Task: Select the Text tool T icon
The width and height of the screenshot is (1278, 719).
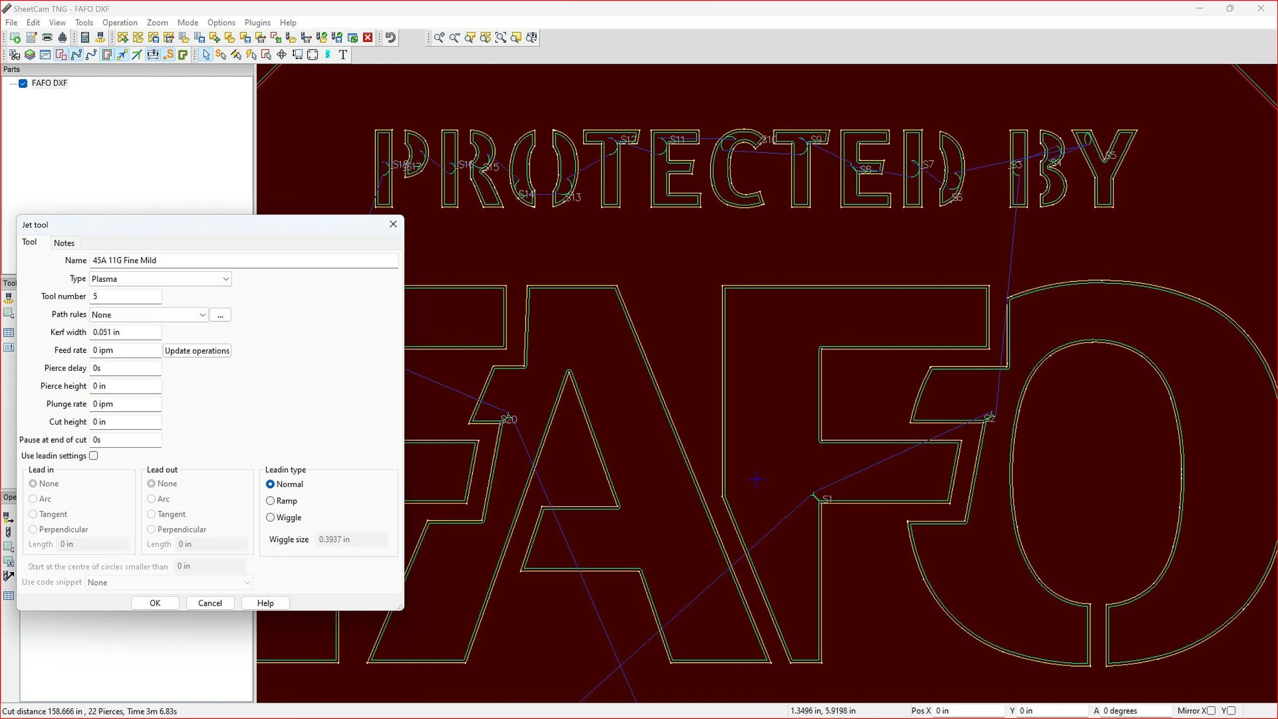Action: (343, 55)
